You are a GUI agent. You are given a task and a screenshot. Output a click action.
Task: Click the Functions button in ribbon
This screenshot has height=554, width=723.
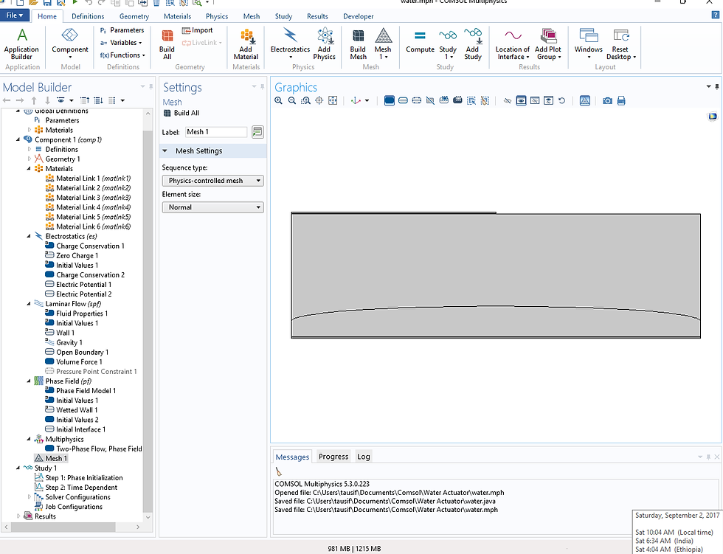coord(122,55)
